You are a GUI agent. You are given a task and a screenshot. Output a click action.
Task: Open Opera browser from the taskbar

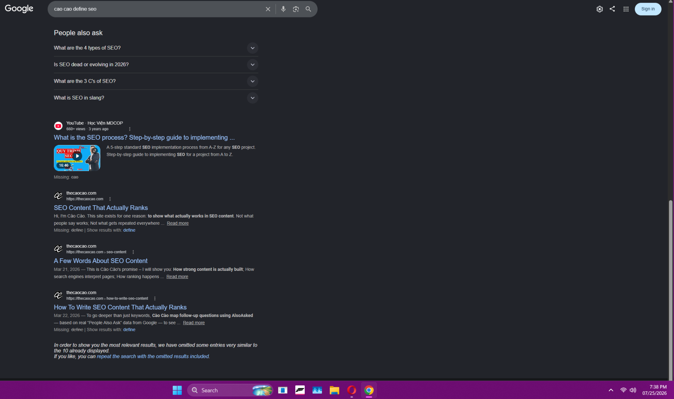351,390
